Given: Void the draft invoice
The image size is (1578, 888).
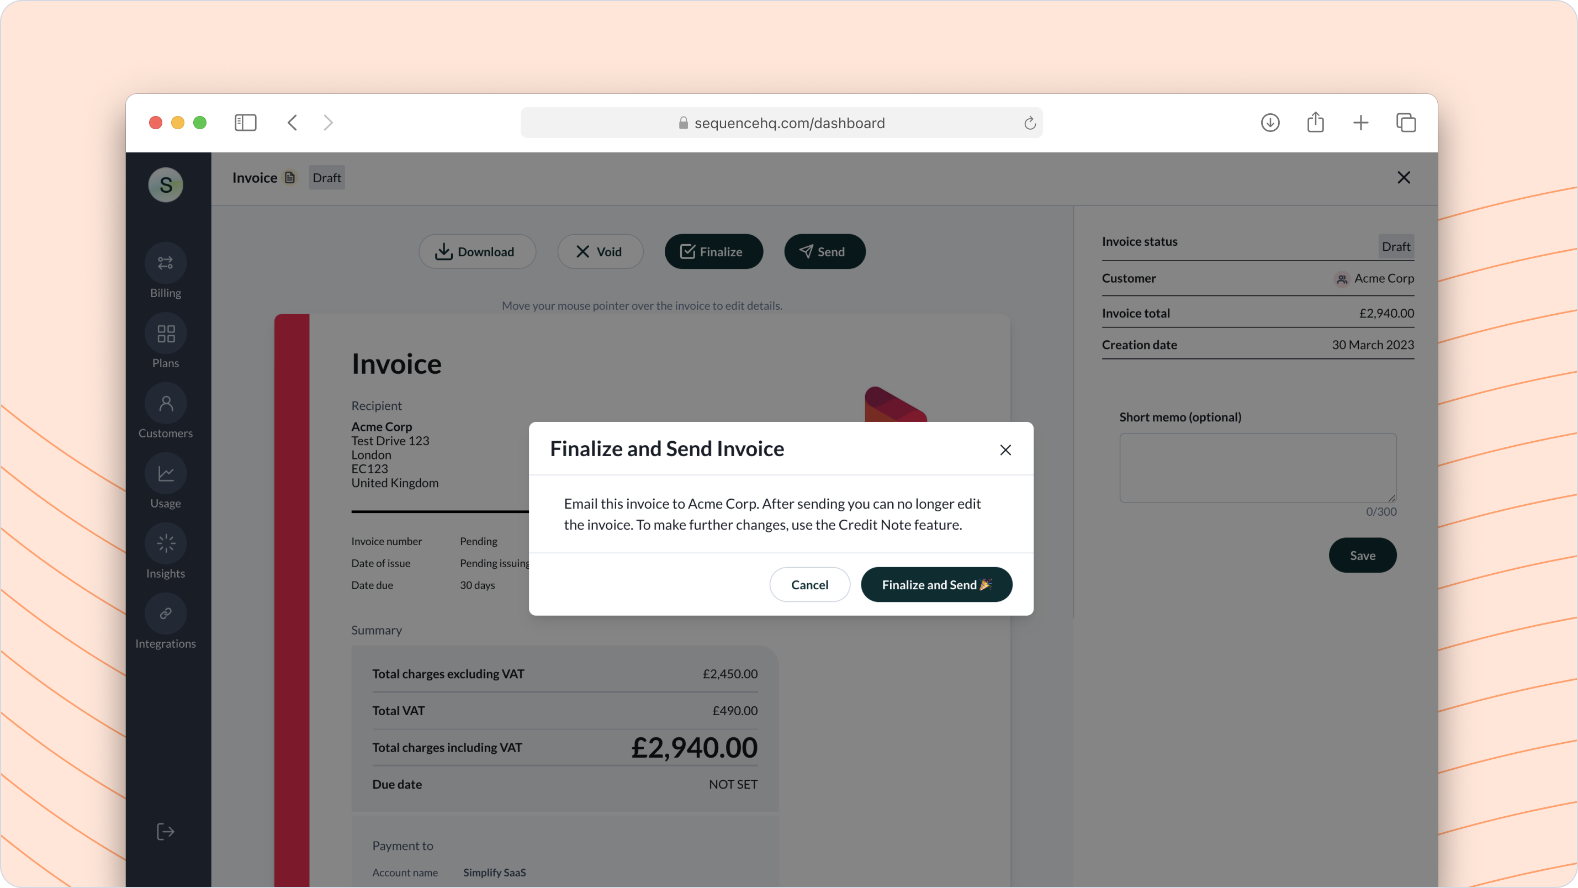Looking at the screenshot, I should (600, 252).
